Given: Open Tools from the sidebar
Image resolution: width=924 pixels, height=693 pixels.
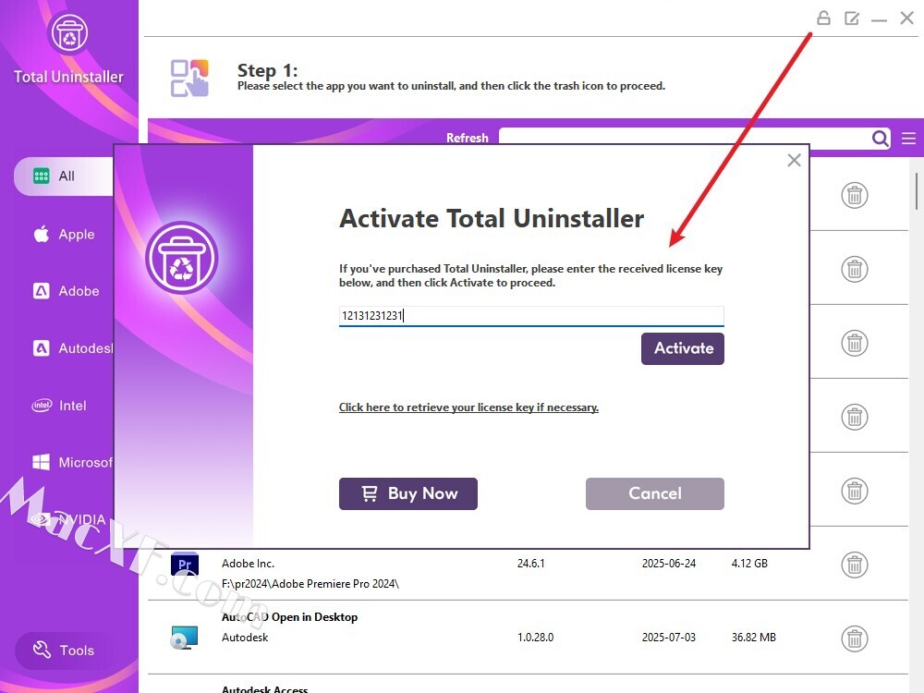Looking at the screenshot, I should (x=64, y=650).
